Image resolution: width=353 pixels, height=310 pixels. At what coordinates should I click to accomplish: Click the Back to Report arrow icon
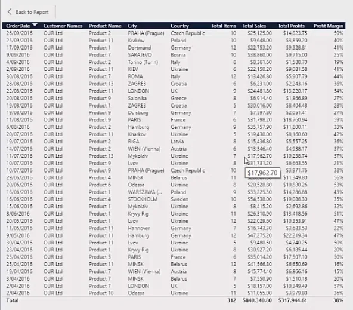(x=10, y=12)
